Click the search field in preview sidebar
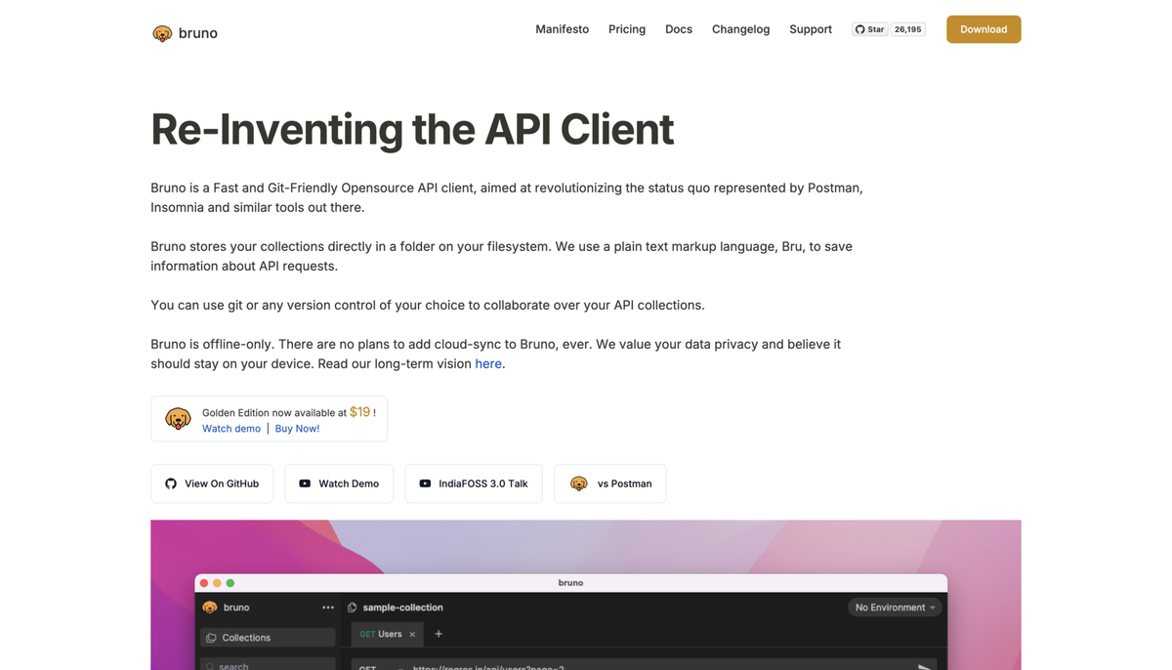This screenshot has width=1172, height=670. 268,664
